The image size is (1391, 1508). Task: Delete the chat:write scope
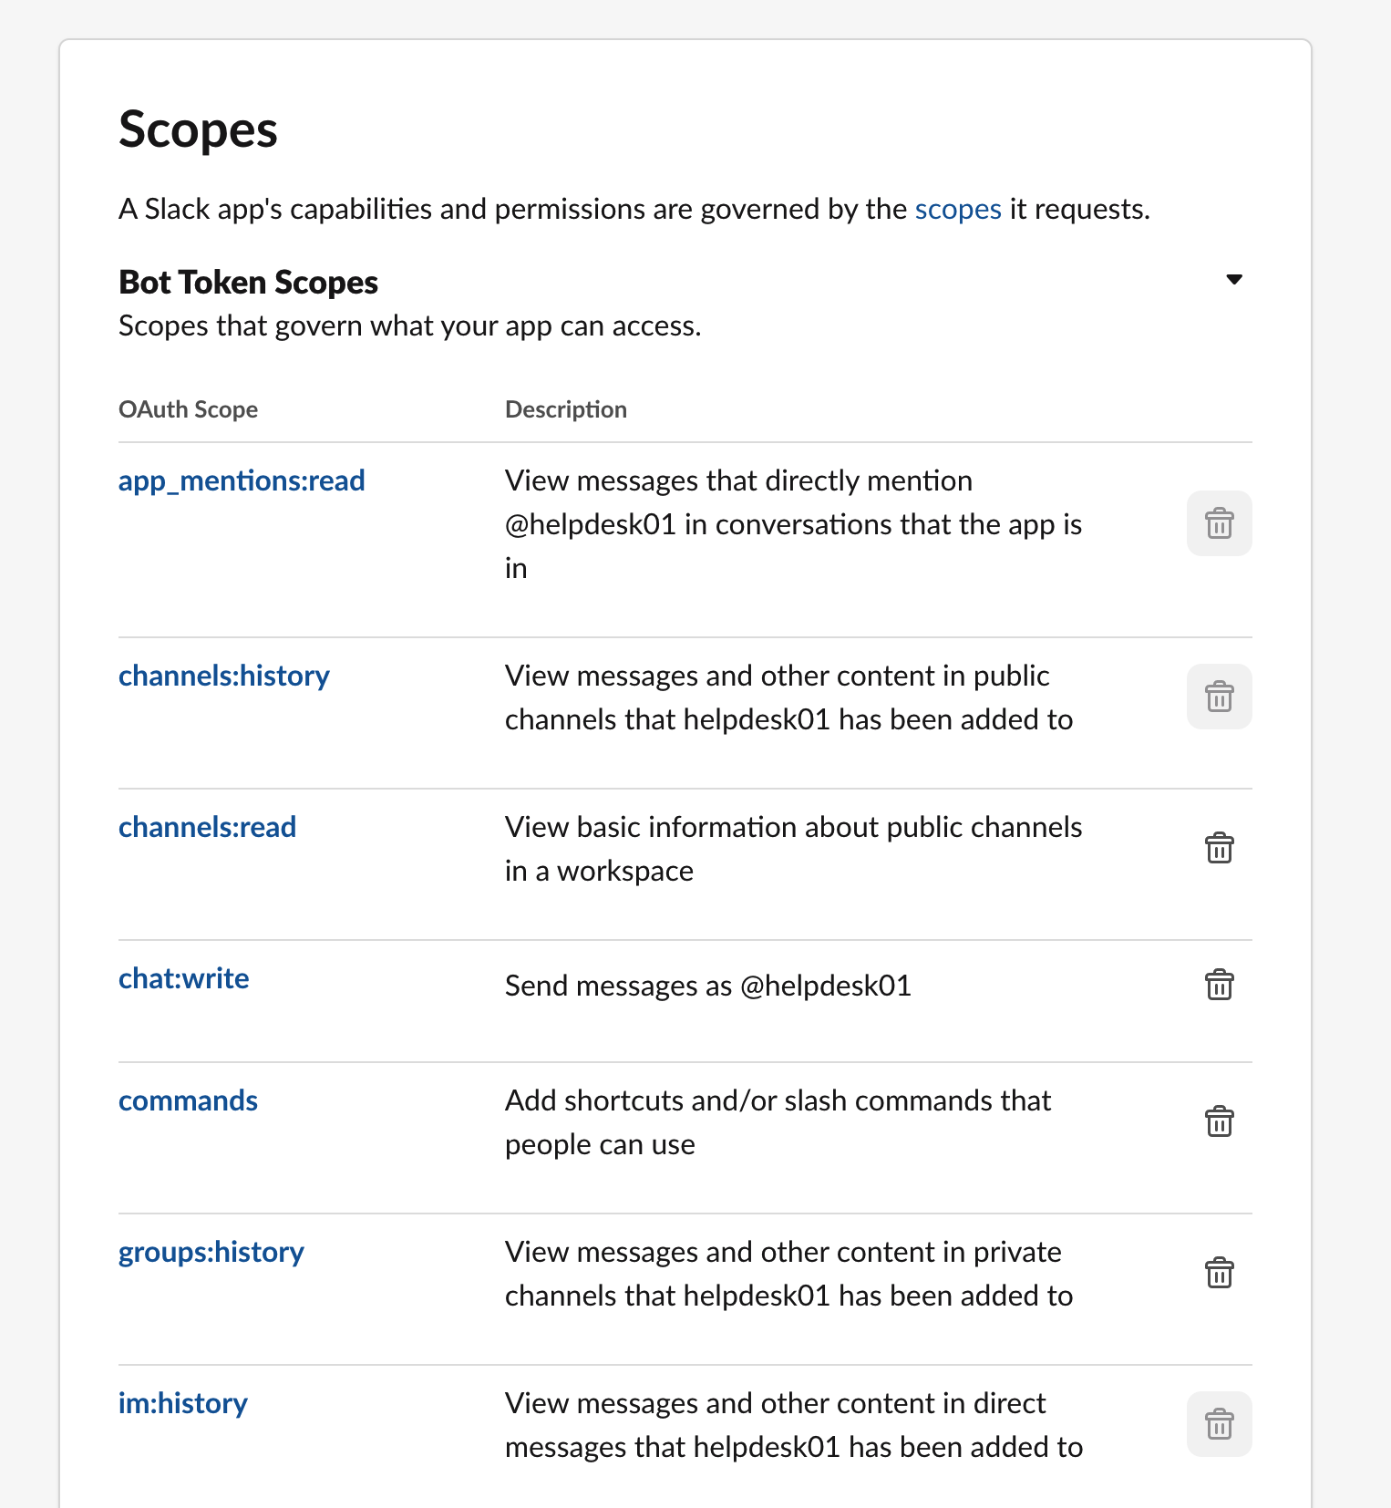pyautogui.click(x=1219, y=985)
